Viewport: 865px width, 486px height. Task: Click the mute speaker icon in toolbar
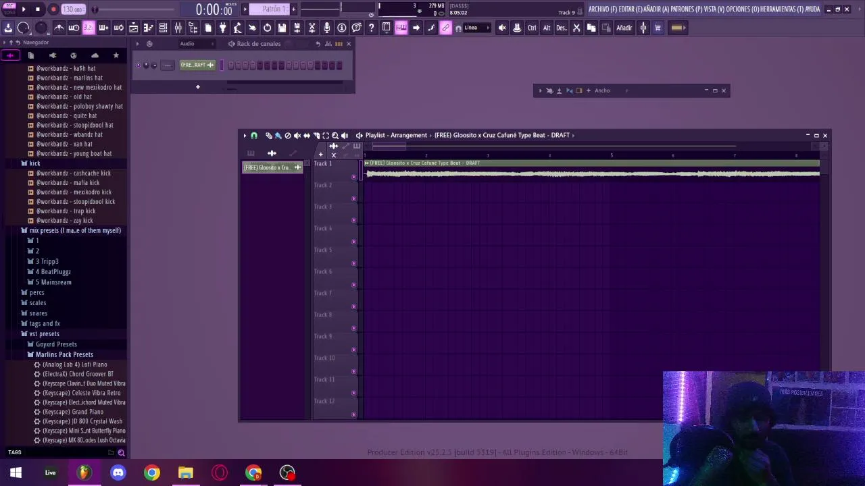point(501,28)
